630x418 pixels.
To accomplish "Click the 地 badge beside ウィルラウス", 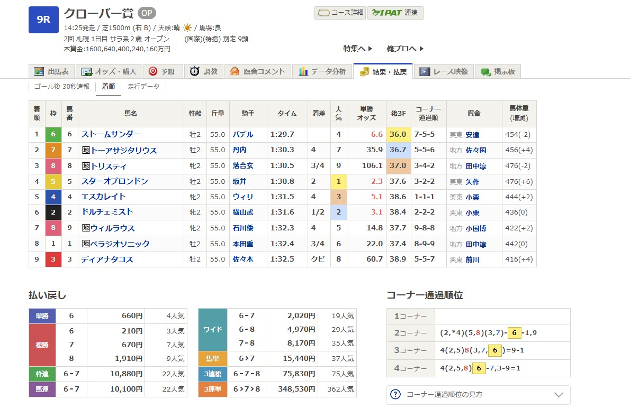I will 86,228.
